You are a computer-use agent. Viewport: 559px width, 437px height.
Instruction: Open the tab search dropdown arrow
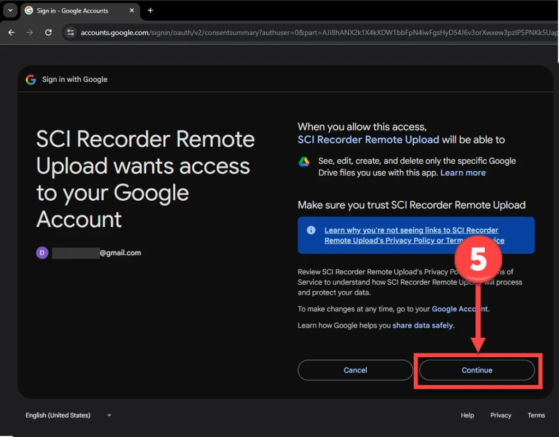coord(10,10)
